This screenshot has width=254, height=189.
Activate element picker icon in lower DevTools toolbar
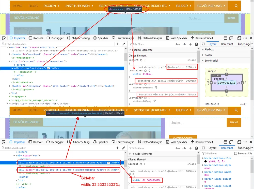(4, 142)
